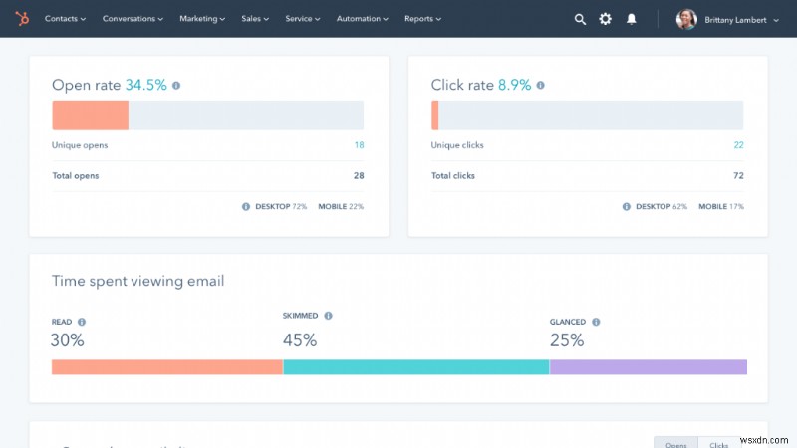The width and height of the screenshot is (797, 448).
Task: Click the Unique clicks label
Action: click(457, 145)
